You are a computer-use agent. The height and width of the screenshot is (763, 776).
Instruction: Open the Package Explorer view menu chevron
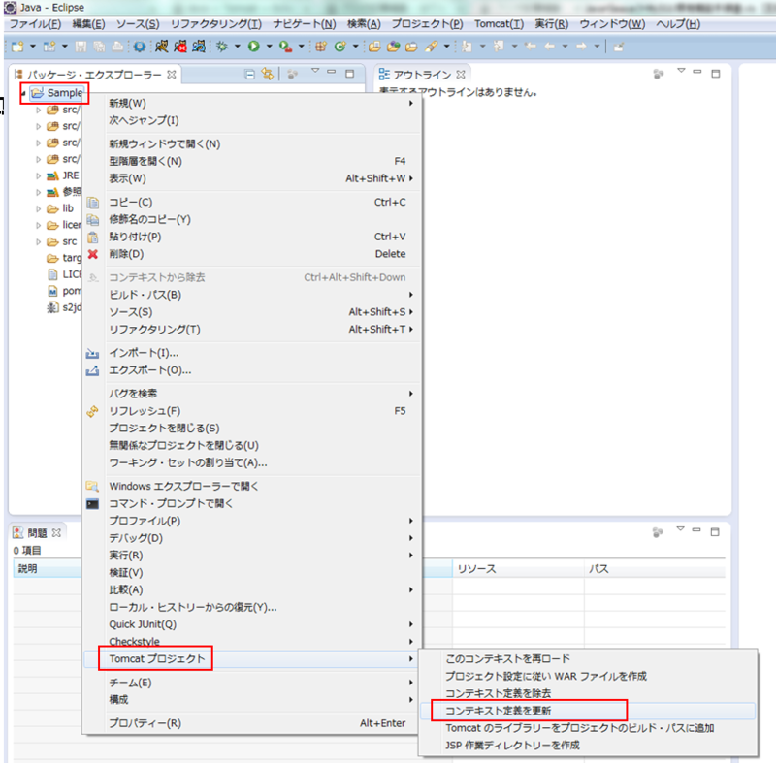(315, 72)
